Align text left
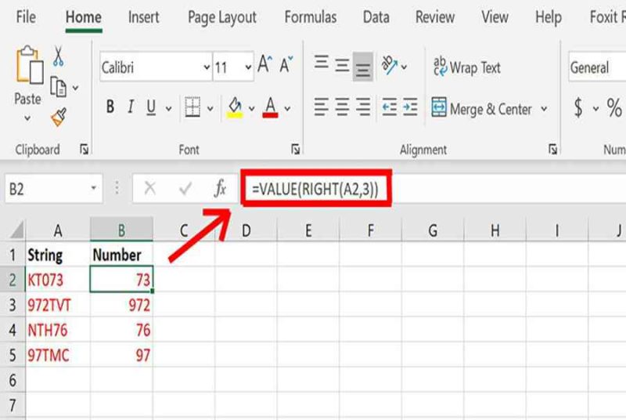Image resolution: width=626 pixels, height=420 pixels. (x=322, y=107)
